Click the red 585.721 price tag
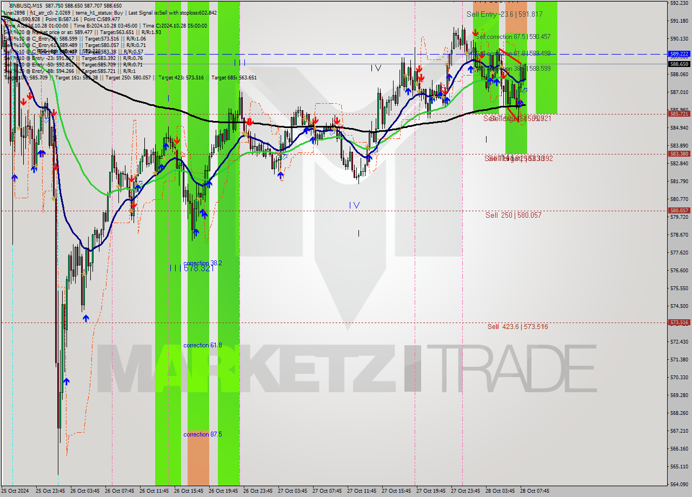 pos(680,114)
